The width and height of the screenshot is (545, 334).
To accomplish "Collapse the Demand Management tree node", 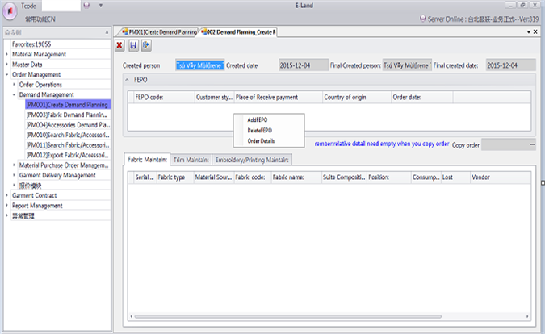I will coord(14,94).
